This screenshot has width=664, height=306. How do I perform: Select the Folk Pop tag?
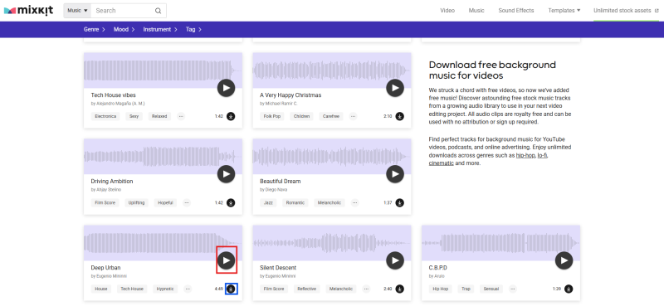click(x=272, y=116)
